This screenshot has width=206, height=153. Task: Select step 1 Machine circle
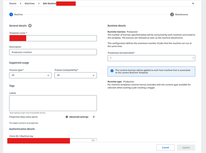pos(11,14)
